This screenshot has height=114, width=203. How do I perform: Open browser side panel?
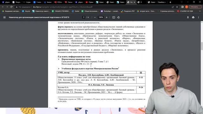[x=182, y=7]
